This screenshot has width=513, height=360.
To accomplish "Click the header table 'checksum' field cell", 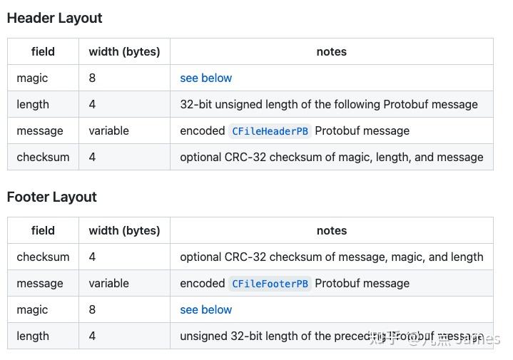I will [x=43, y=157].
